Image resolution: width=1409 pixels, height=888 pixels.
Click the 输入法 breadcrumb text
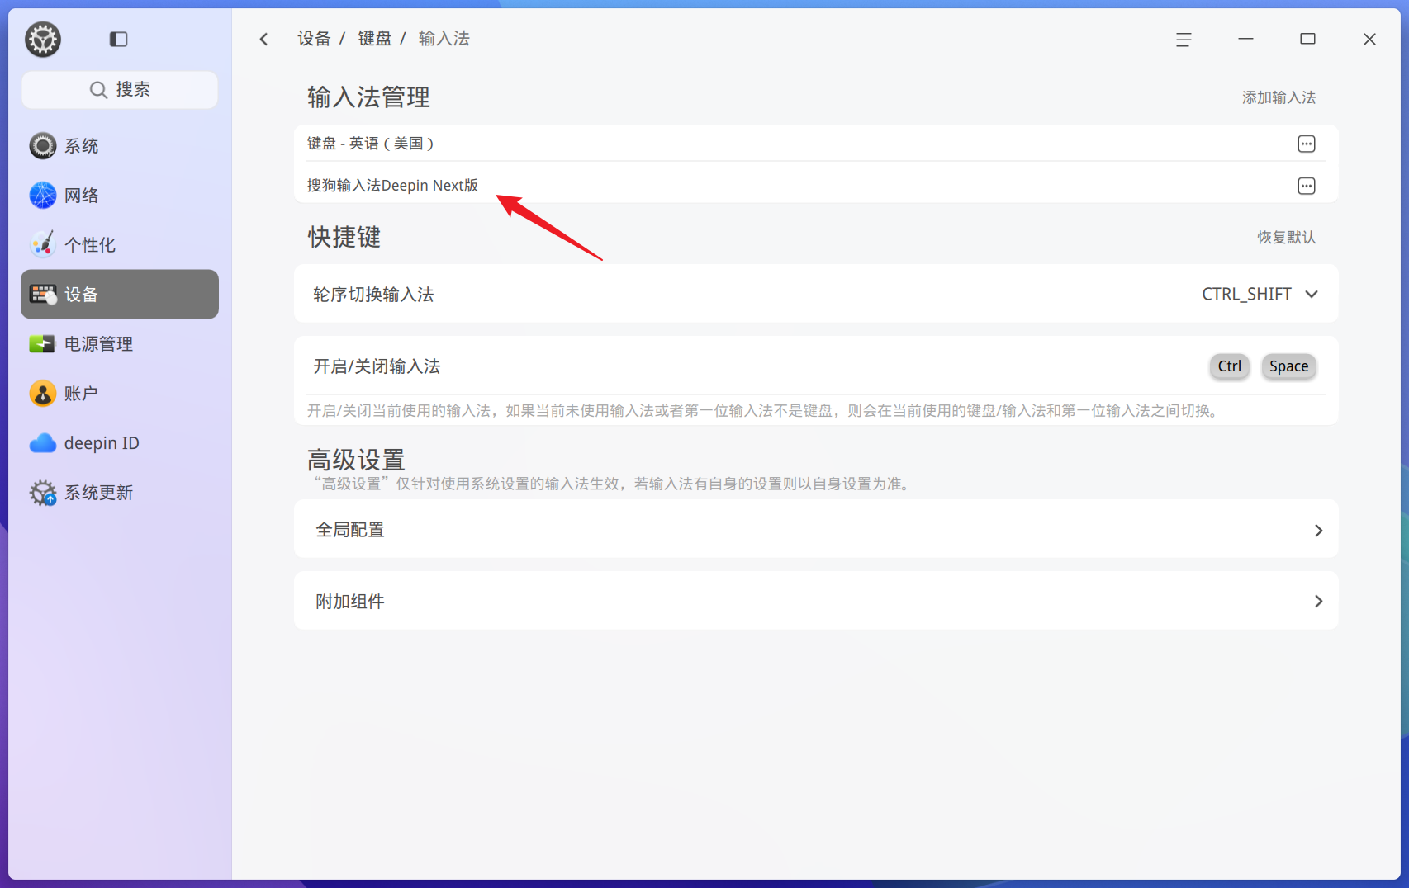click(444, 39)
